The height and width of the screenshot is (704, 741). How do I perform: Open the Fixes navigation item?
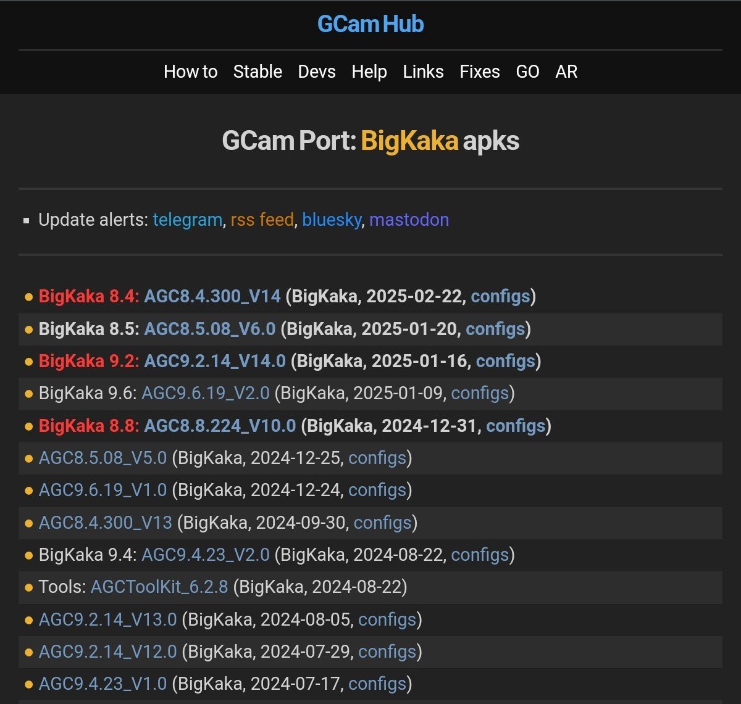click(480, 72)
